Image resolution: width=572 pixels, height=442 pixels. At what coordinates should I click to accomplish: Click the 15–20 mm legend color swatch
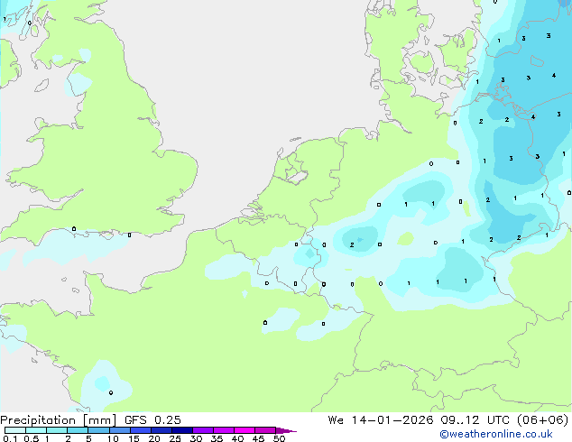(x=140, y=430)
